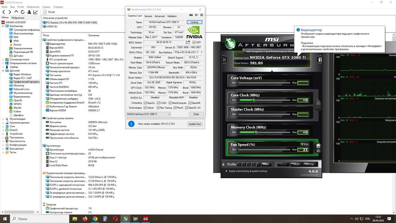Click GPU-Z screenshot camera icon
Screen dimensions: 396x223
[x=191, y=15]
